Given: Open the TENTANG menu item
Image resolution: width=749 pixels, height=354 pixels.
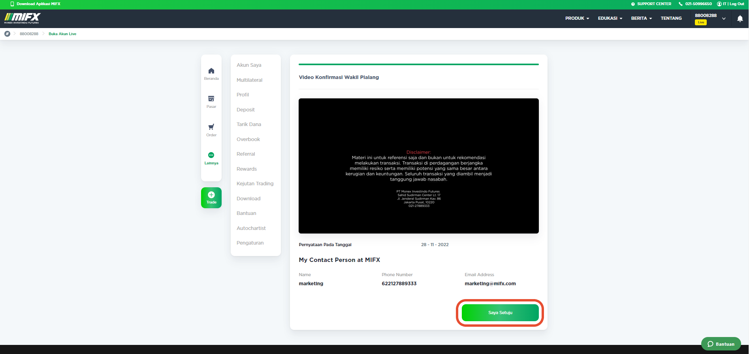Looking at the screenshot, I should (x=671, y=19).
